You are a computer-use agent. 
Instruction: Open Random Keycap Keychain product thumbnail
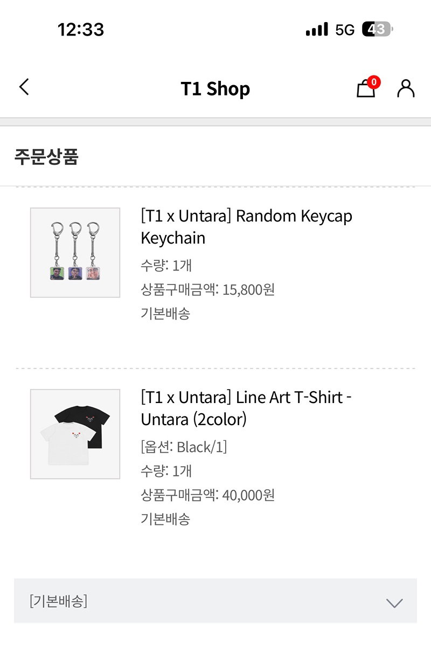click(75, 253)
